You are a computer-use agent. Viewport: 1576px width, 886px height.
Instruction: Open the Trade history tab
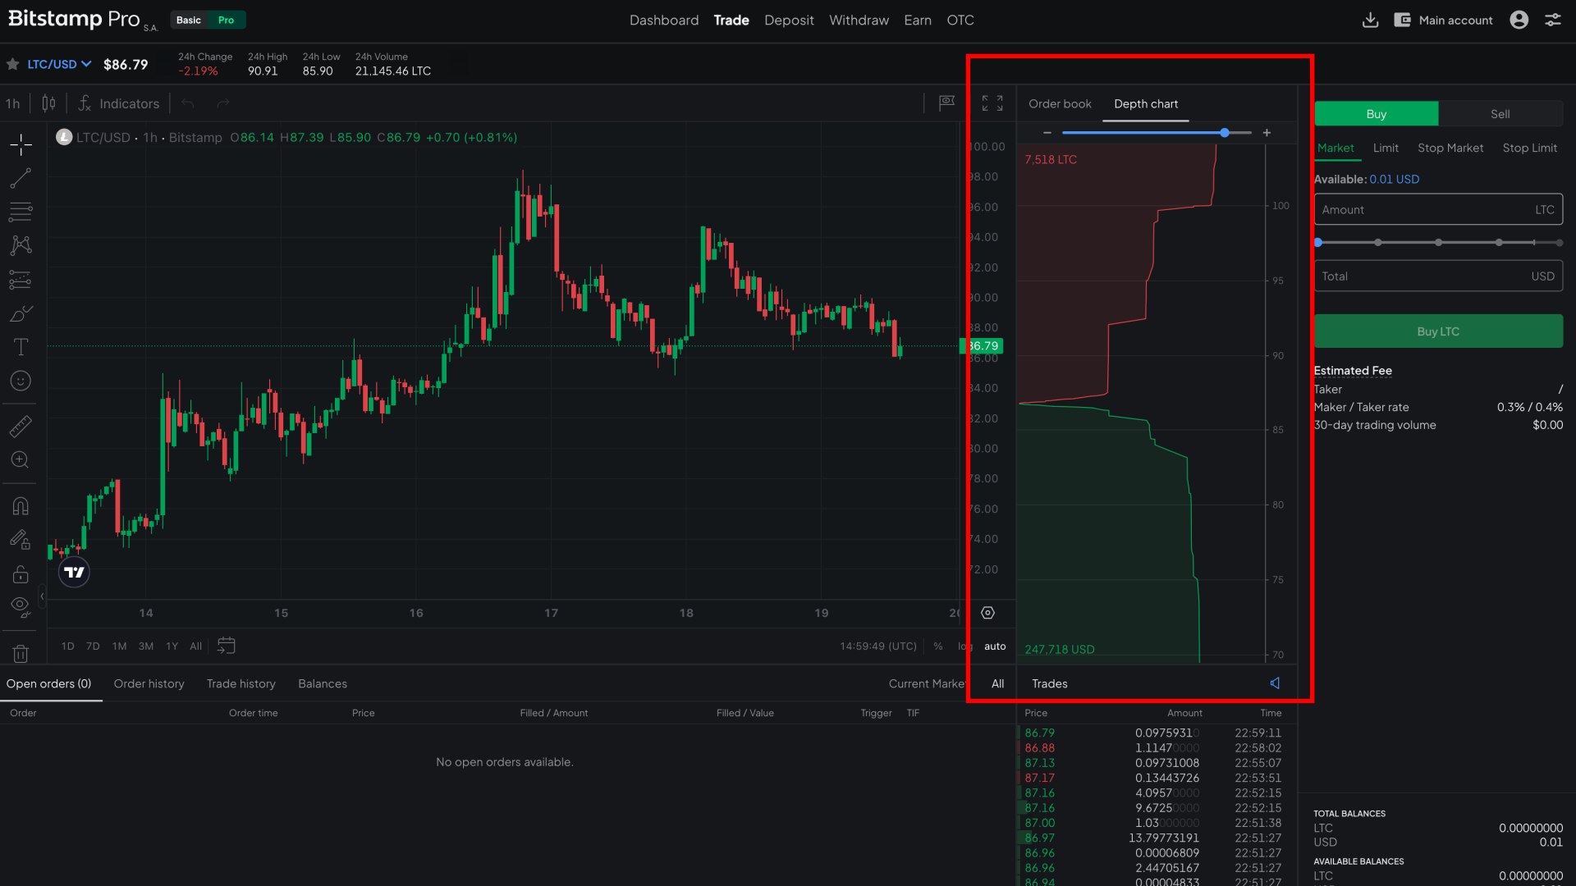pos(241,683)
